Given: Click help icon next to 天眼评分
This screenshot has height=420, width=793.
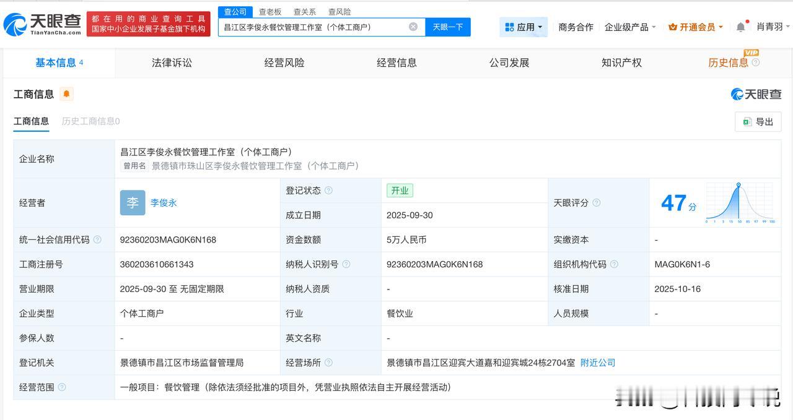Looking at the screenshot, I should [596, 203].
